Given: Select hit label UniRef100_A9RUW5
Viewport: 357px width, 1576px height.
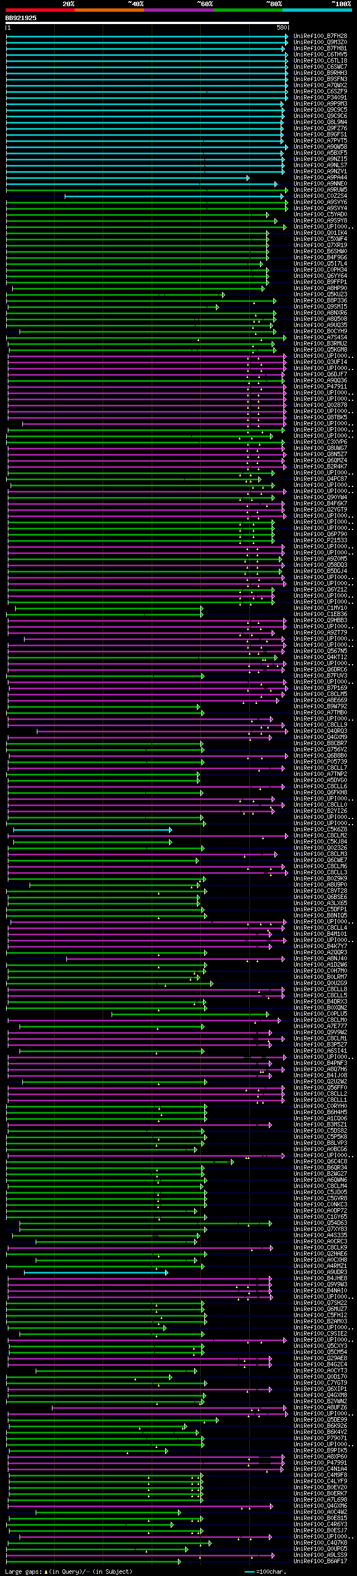Looking at the screenshot, I should [x=320, y=190].
